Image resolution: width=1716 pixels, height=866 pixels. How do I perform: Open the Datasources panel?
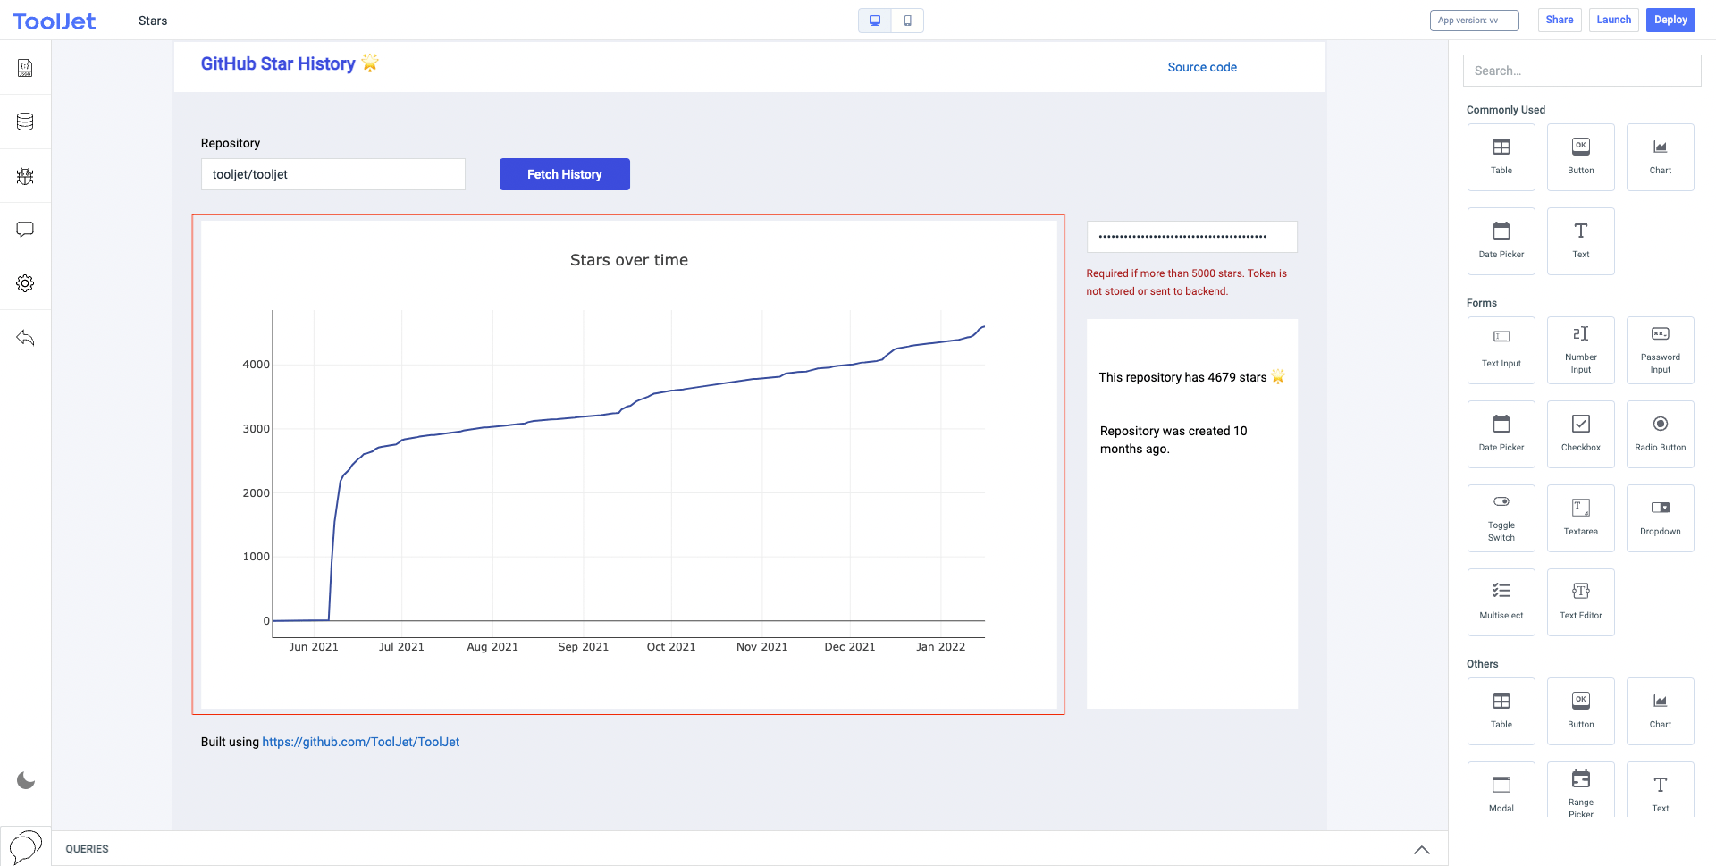[24, 122]
